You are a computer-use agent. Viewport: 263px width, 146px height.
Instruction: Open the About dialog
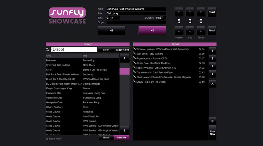(x=212, y=31)
